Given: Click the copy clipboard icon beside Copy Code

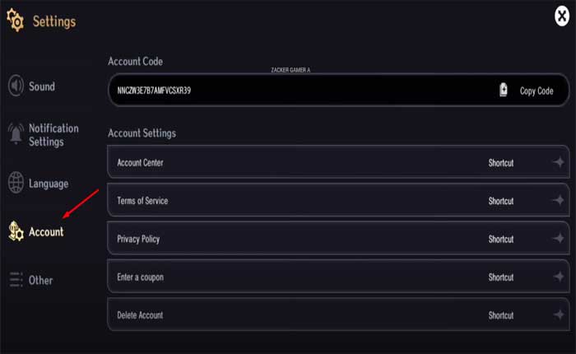Looking at the screenshot, I should tap(504, 91).
